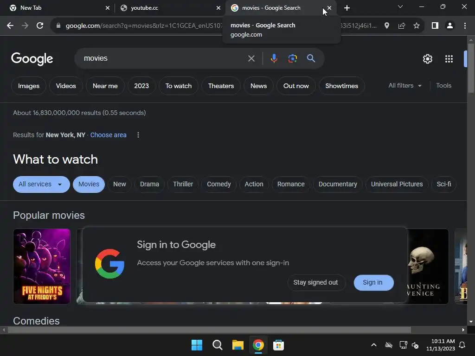Close the New Tab tab
Viewport: 475px width, 356px height.
[x=108, y=8]
